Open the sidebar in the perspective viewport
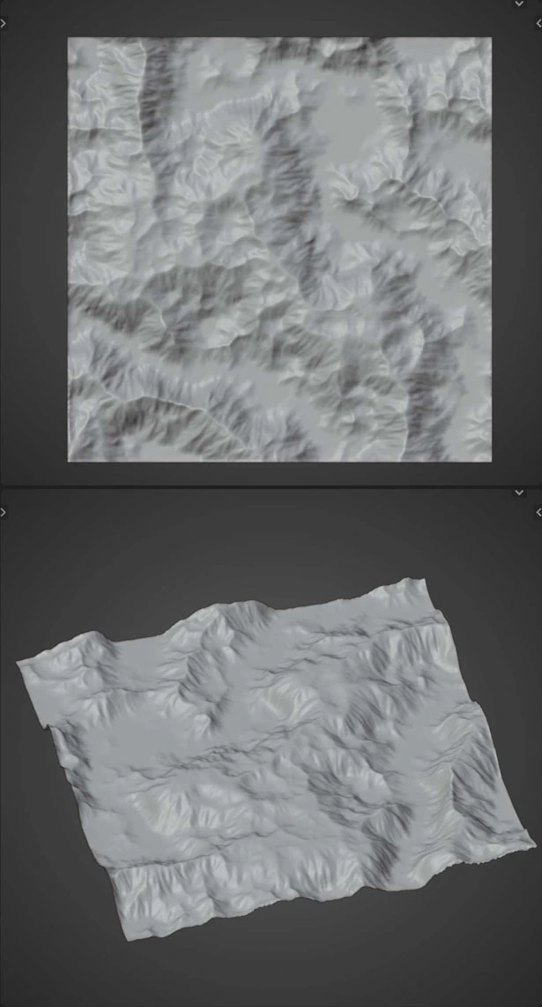The height and width of the screenshot is (1007, 542). pyautogui.click(x=538, y=513)
